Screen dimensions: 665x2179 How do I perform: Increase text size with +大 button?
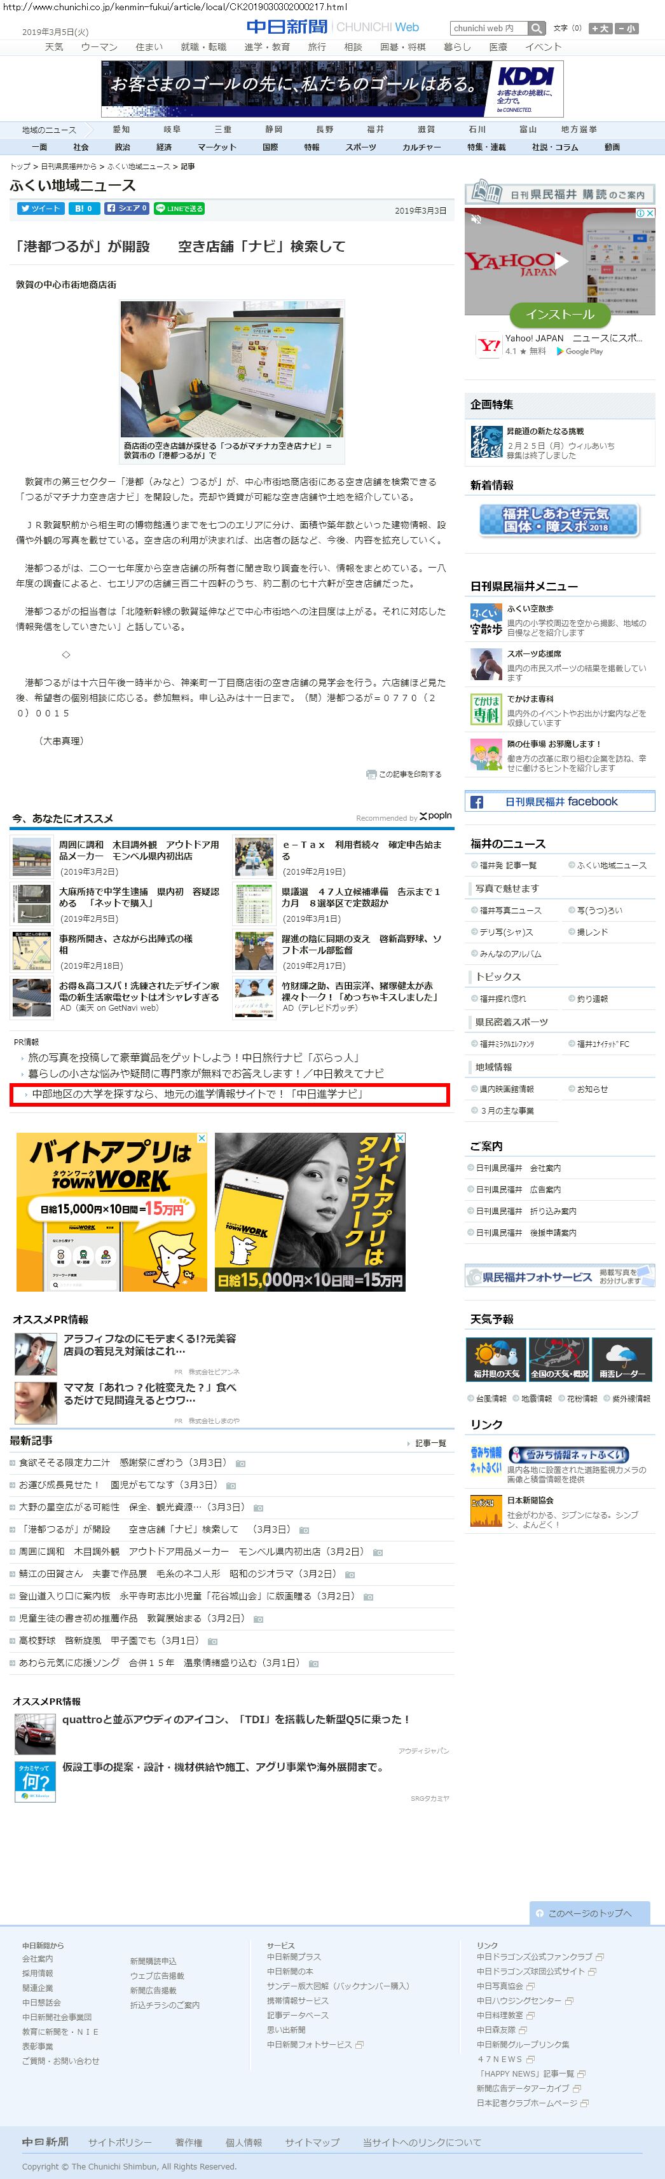pos(600,29)
